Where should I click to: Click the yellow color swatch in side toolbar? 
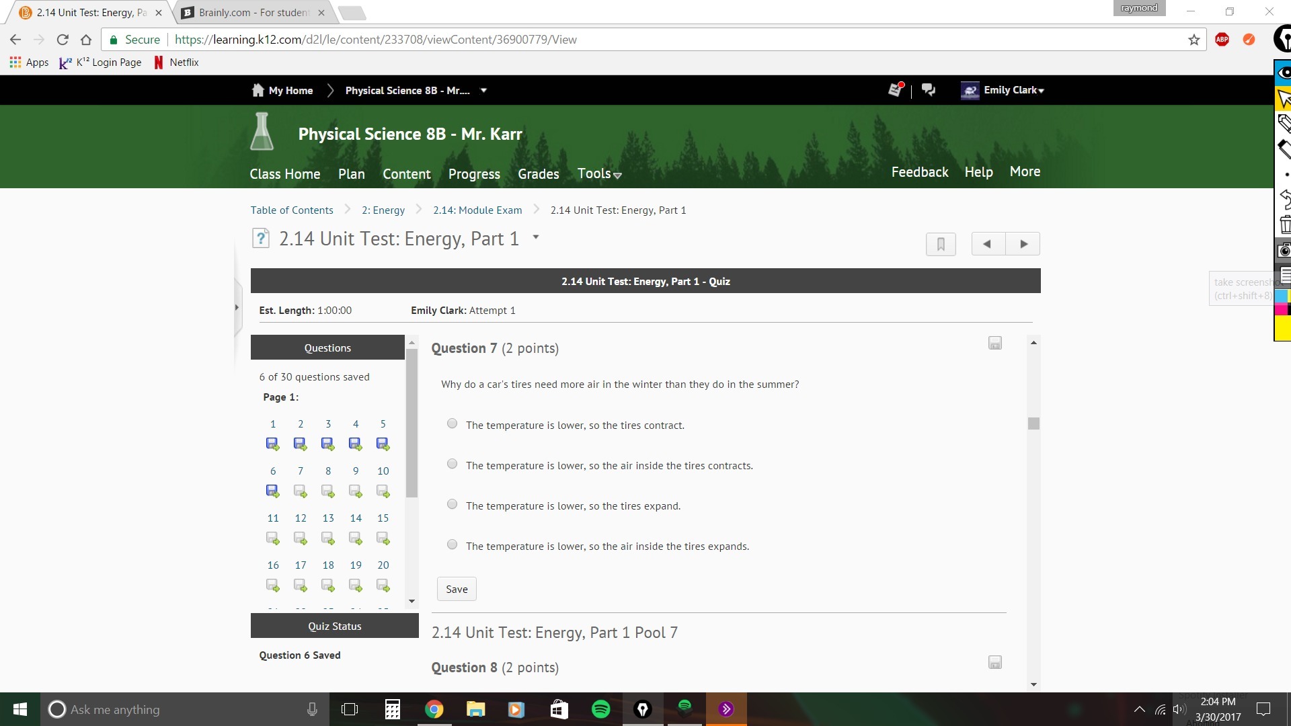[1282, 328]
